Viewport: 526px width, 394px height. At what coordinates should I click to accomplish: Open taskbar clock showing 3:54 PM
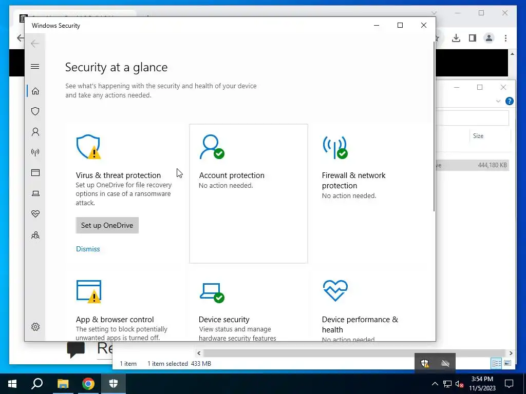click(x=482, y=384)
